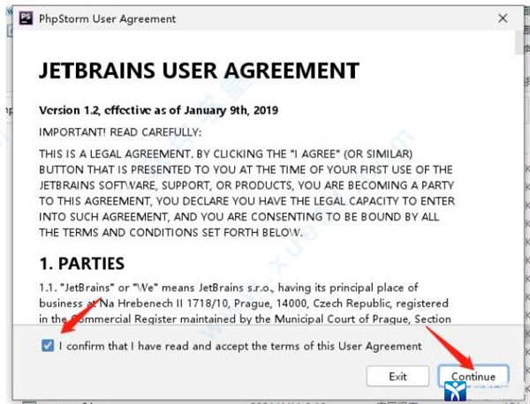Click the Continue button
Image resolution: width=530 pixels, height=404 pixels.
(x=473, y=376)
